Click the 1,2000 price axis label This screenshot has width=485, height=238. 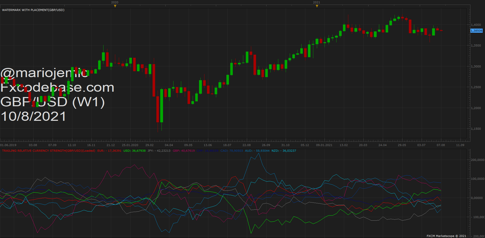click(476, 108)
